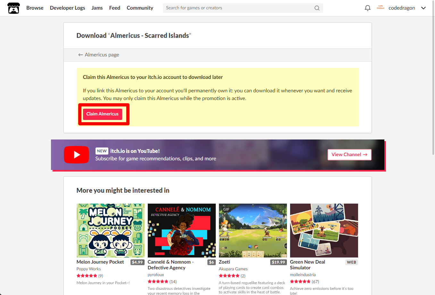Image resolution: width=435 pixels, height=295 pixels.
Task: Open the Poppy Works creator page
Action: pos(88,269)
